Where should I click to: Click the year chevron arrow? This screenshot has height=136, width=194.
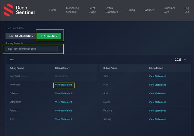(185, 59)
